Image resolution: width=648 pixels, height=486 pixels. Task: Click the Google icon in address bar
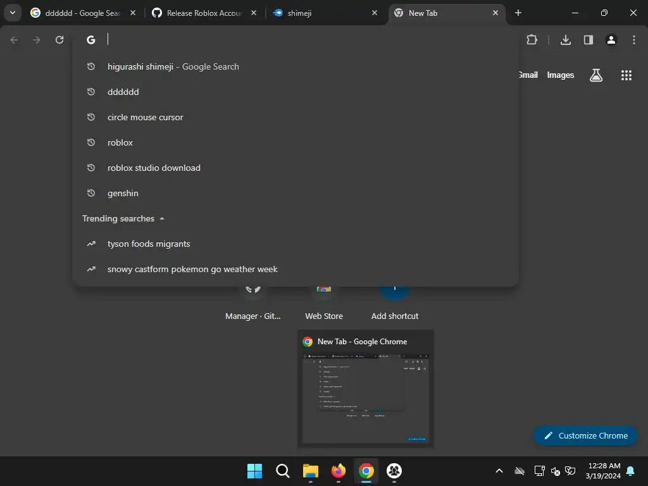91,40
